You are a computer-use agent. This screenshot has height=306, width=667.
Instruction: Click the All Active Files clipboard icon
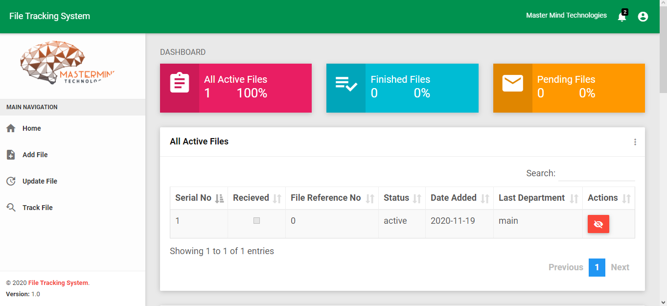click(x=180, y=83)
